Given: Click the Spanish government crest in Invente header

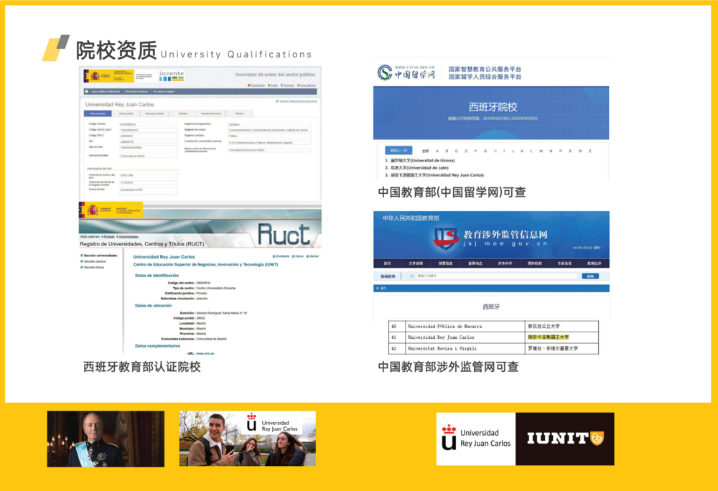Looking at the screenshot, I should click(x=95, y=75).
